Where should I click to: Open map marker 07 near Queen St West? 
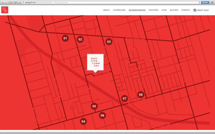[125, 98]
